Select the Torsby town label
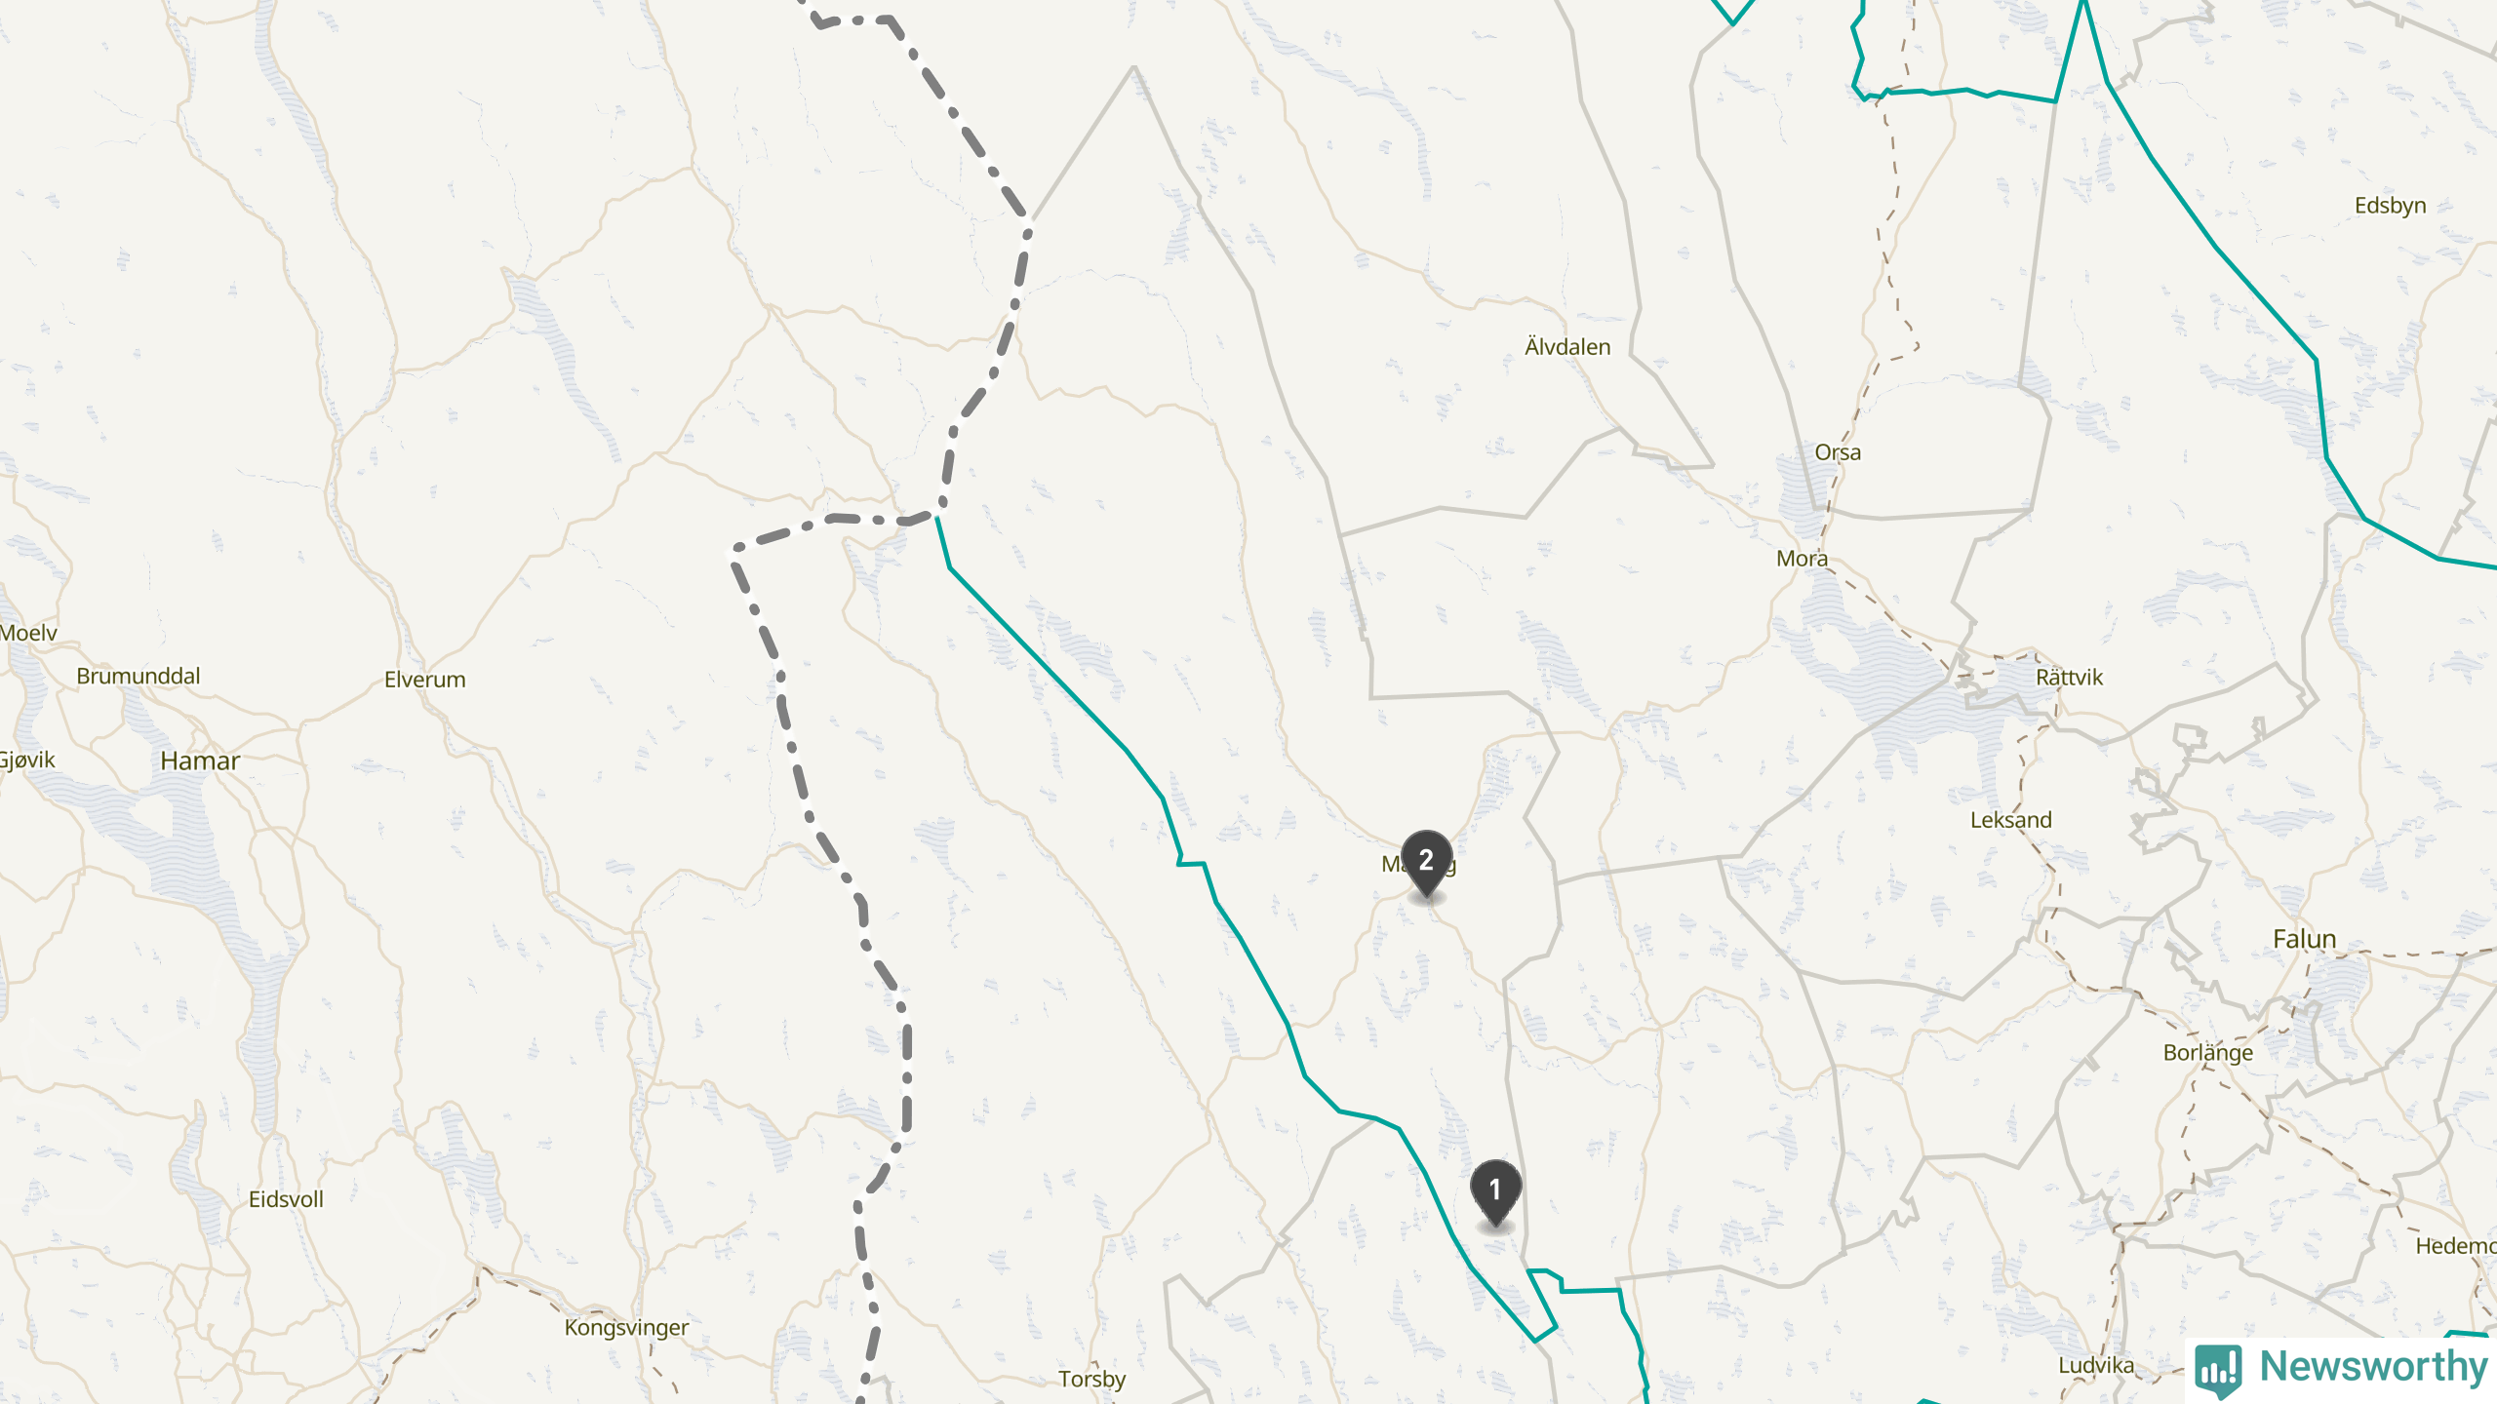Viewport: 2497px width, 1404px height. click(x=1091, y=1380)
